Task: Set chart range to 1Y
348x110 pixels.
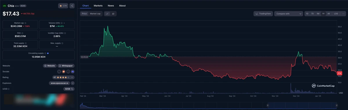Action: pyautogui.click(x=323, y=14)
